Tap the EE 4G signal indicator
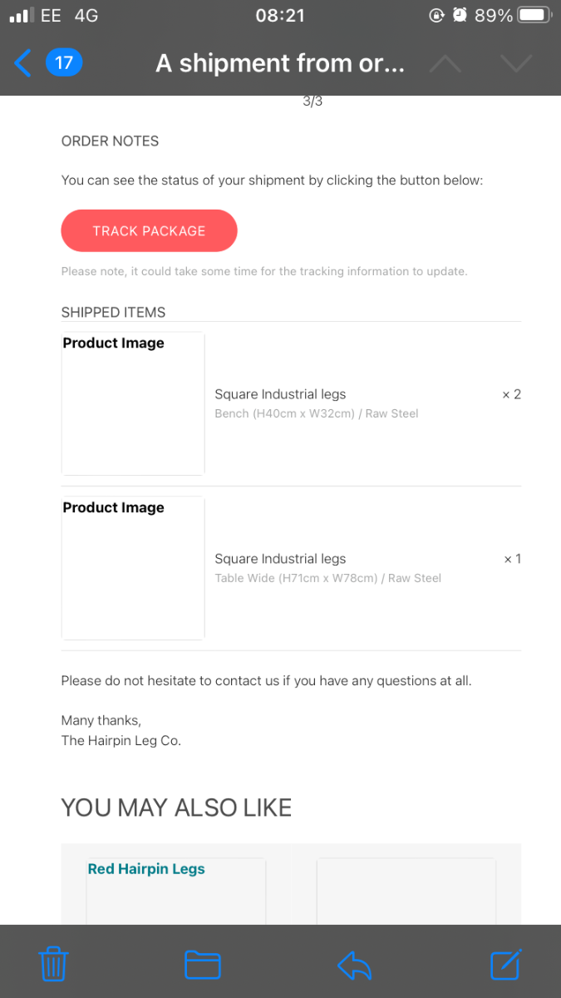 click(53, 15)
